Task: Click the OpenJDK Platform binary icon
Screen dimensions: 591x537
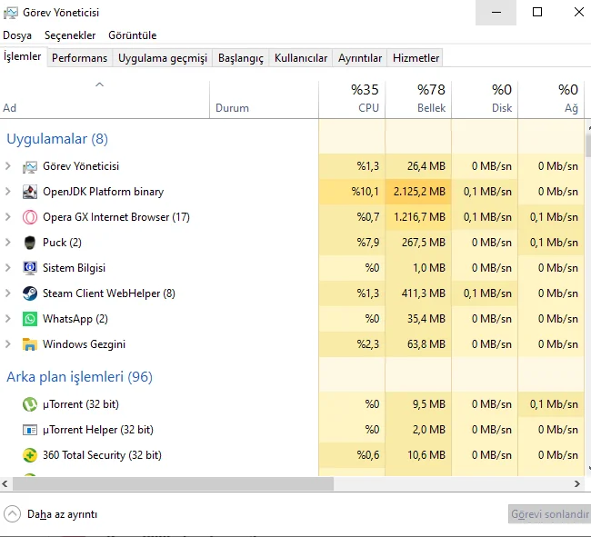Action: point(30,192)
